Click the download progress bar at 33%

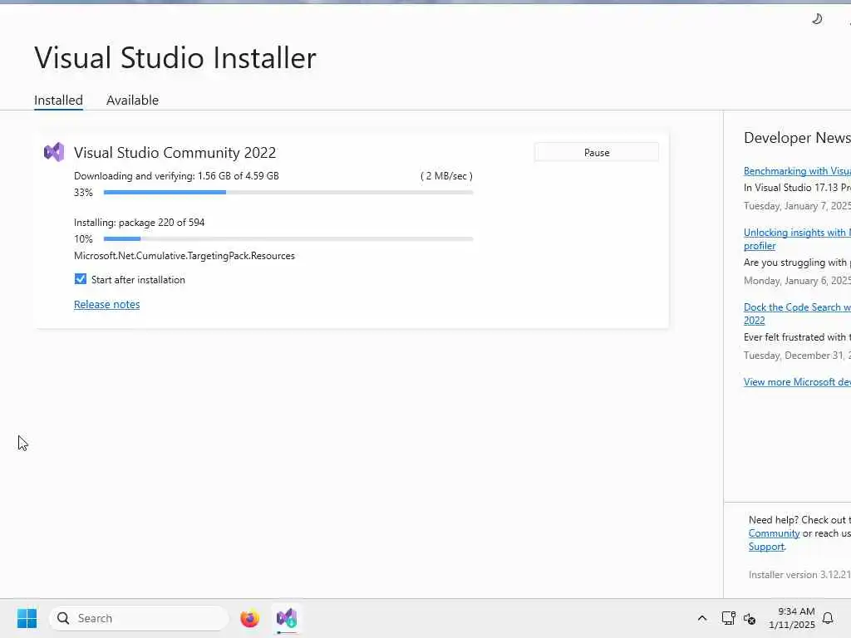288,192
